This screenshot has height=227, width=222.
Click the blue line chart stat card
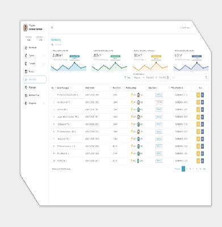click(x=69, y=60)
